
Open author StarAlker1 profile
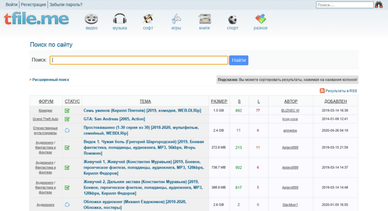(290, 205)
